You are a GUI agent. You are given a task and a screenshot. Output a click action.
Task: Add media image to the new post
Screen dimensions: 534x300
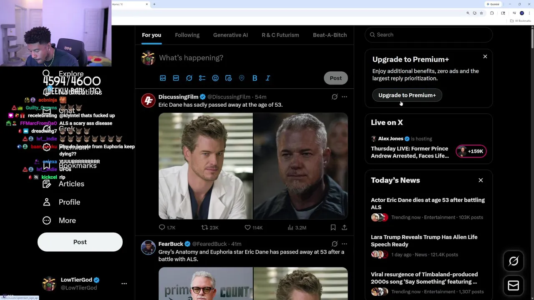pos(163,78)
